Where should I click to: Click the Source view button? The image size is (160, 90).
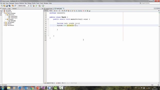pyautogui.click(x=46, y=11)
